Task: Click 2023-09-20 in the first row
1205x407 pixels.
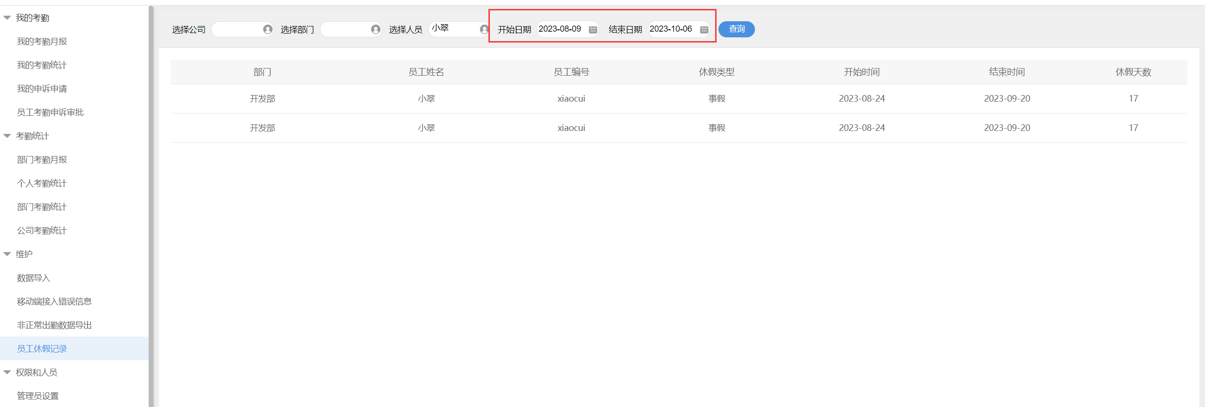Action: 1007,99
